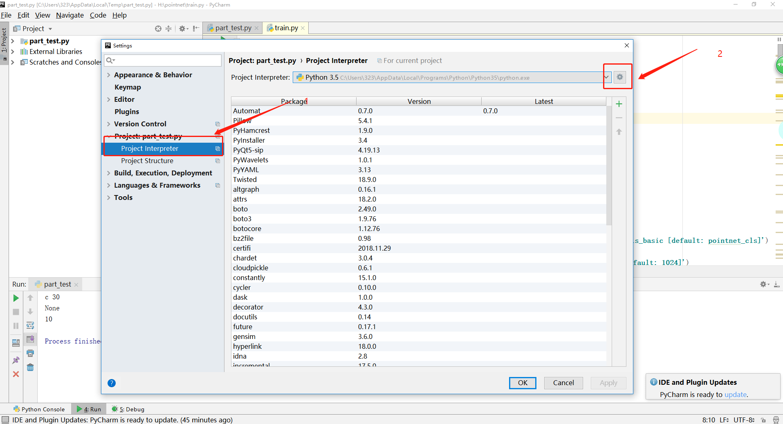The image size is (783, 424).
Task: Select Project Interpreter page
Action: (163, 148)
